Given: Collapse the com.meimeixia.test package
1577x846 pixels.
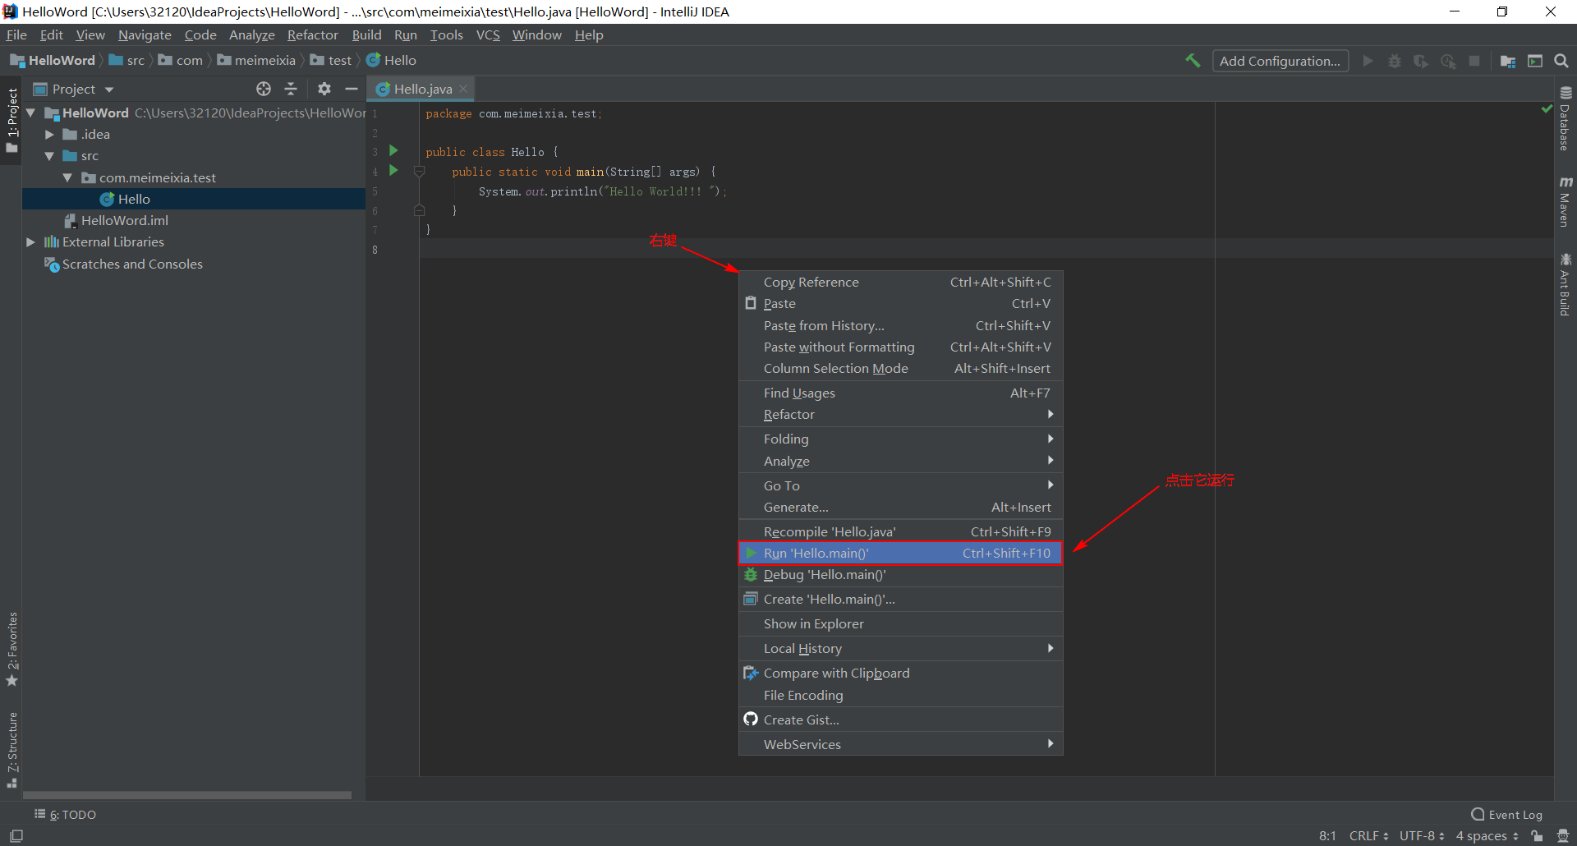Looking at the screenshot, I should [x=67, y=177].
